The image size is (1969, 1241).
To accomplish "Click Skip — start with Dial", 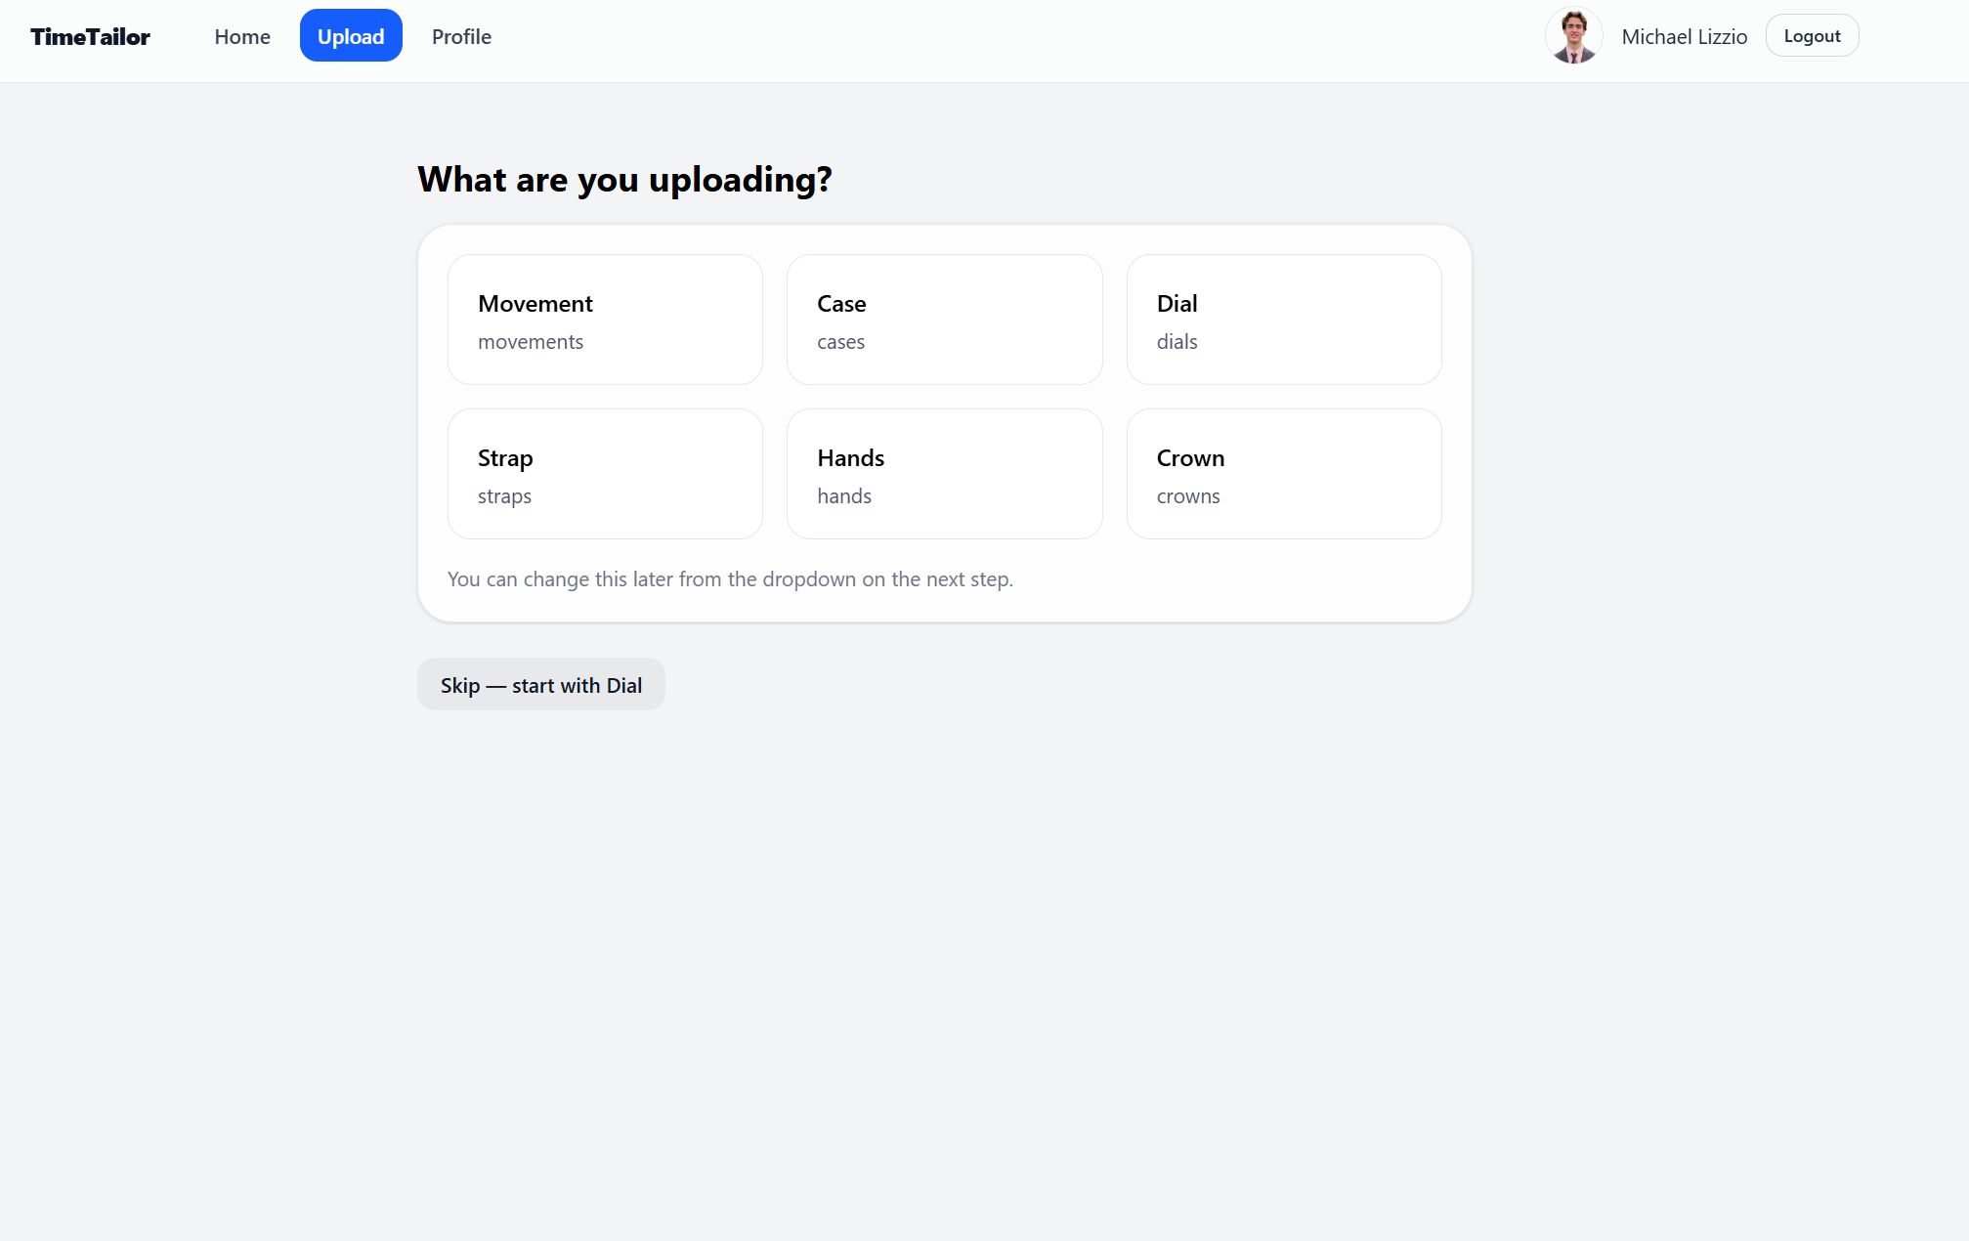I will (540, 685).
